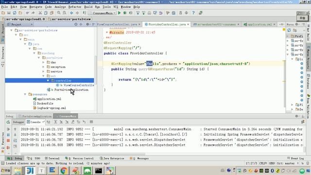Open the TODO tool window
This screenshot has height=175, width=311.
point(34,158)
